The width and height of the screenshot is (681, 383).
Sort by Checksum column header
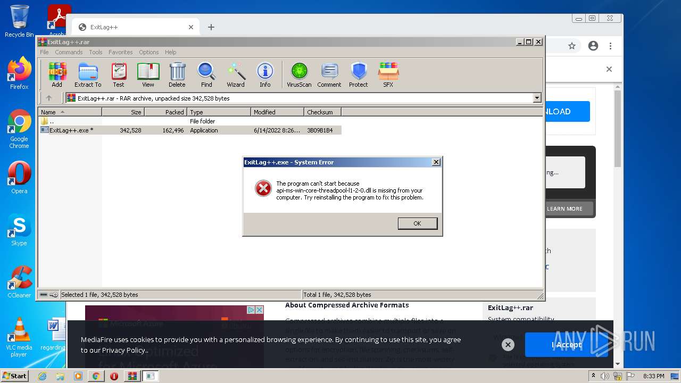tap(322, 112)
